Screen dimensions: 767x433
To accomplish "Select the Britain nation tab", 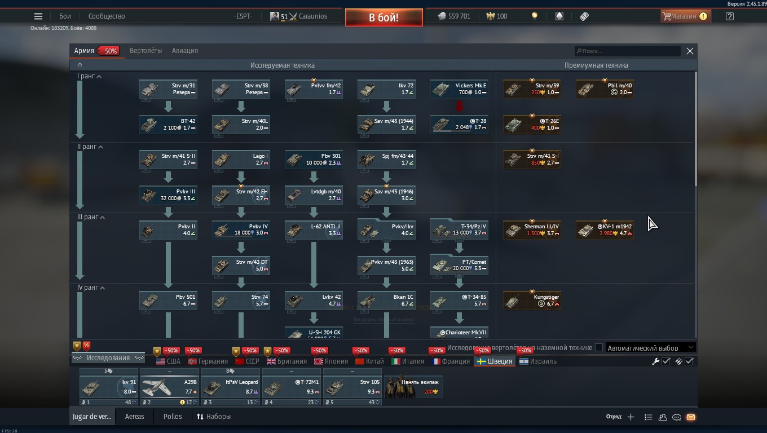I will 286,361.
